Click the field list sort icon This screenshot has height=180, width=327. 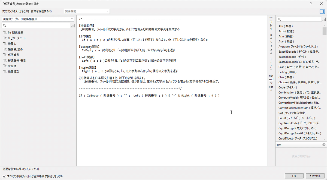tap(73, 26)
